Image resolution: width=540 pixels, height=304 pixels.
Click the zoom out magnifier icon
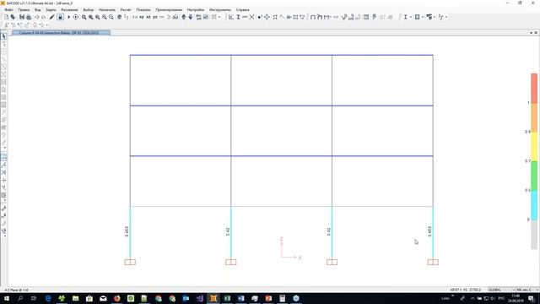click(111, 17)
